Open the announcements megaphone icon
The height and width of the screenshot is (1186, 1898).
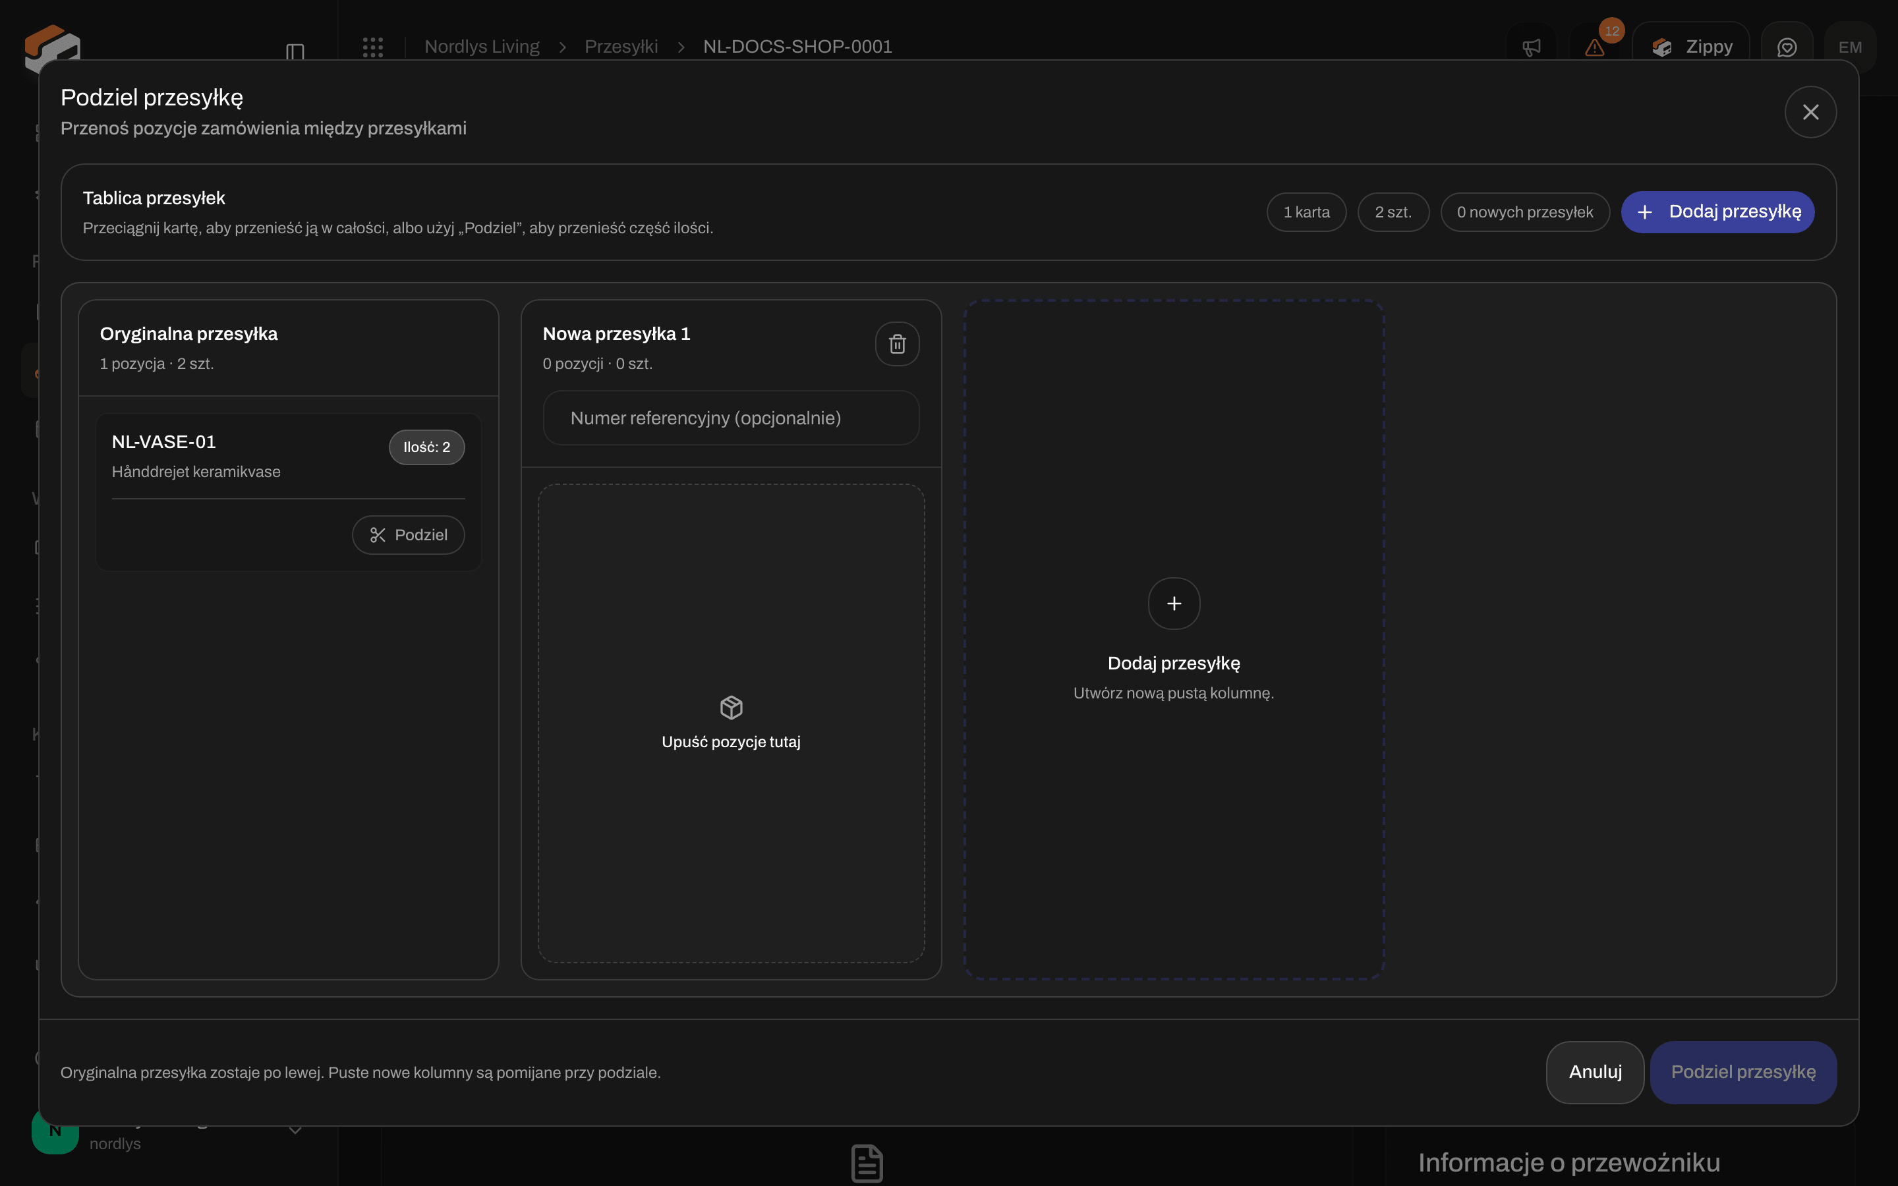[1531, 48]
